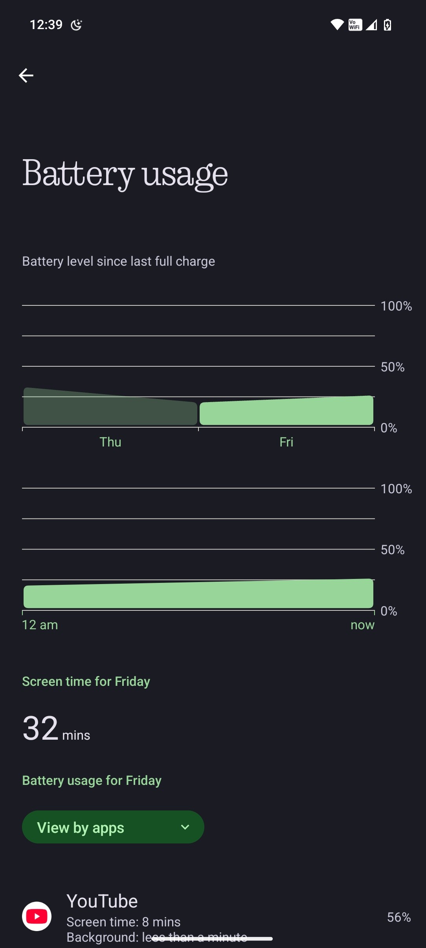The height and width of the screenshot is (948, 426).
Task: Tap the YouTube app icon
Action: click(37, 916)
